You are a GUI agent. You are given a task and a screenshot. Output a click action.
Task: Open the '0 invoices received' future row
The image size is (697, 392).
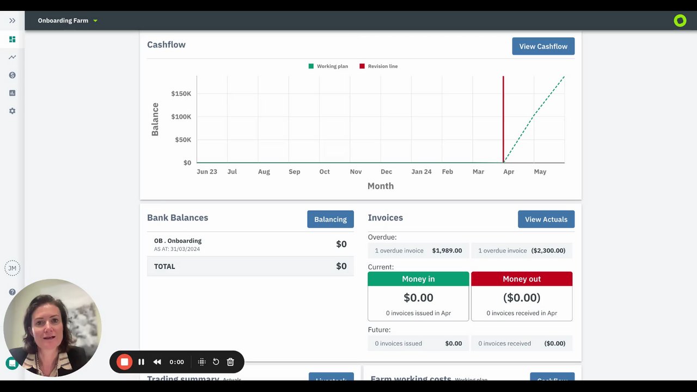(x=522, y=344)
